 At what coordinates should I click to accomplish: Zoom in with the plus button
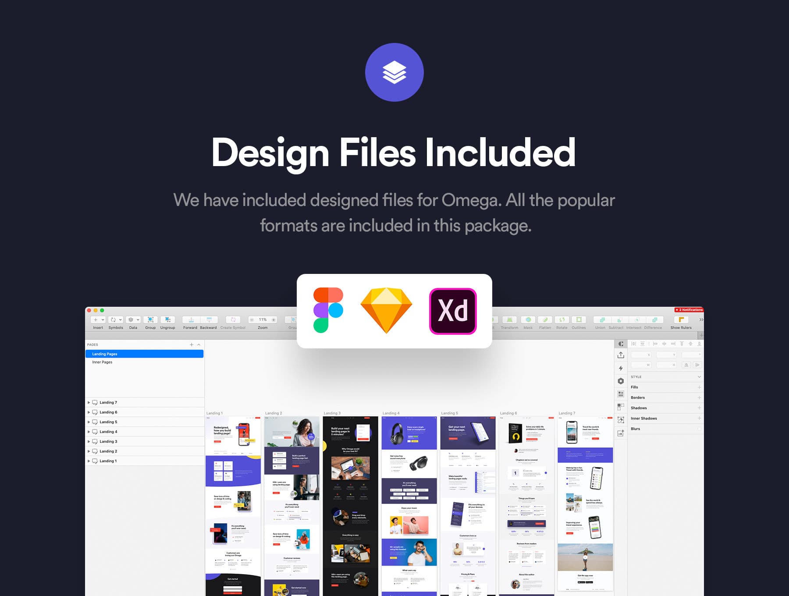click(x=274, y=320)
